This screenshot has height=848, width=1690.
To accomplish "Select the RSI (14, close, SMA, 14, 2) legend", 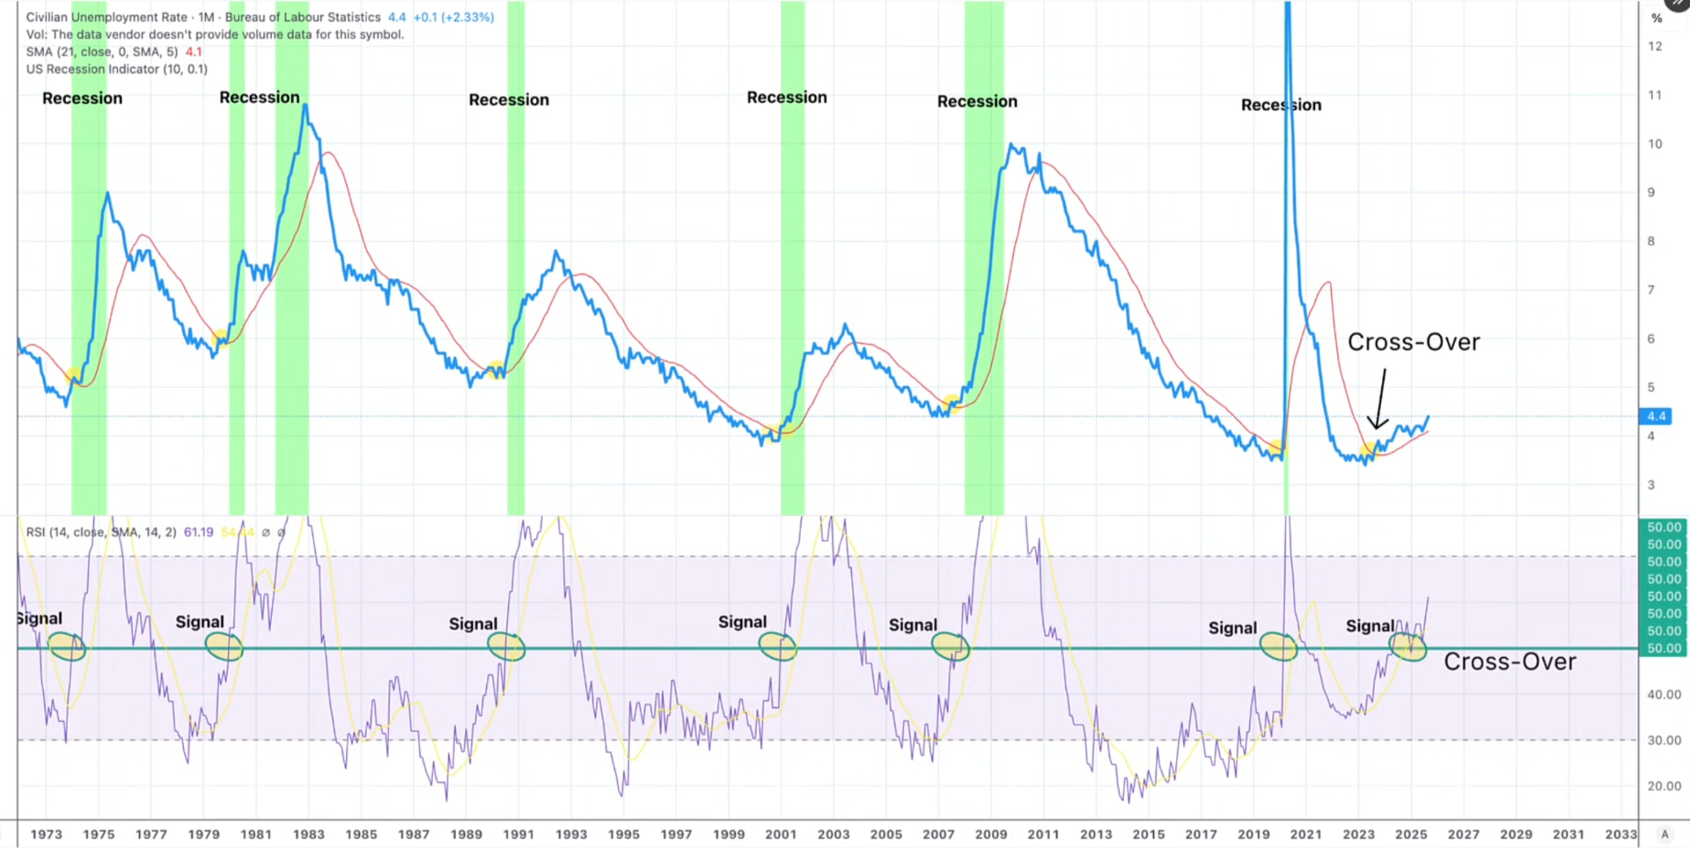I will pos(101,532).
